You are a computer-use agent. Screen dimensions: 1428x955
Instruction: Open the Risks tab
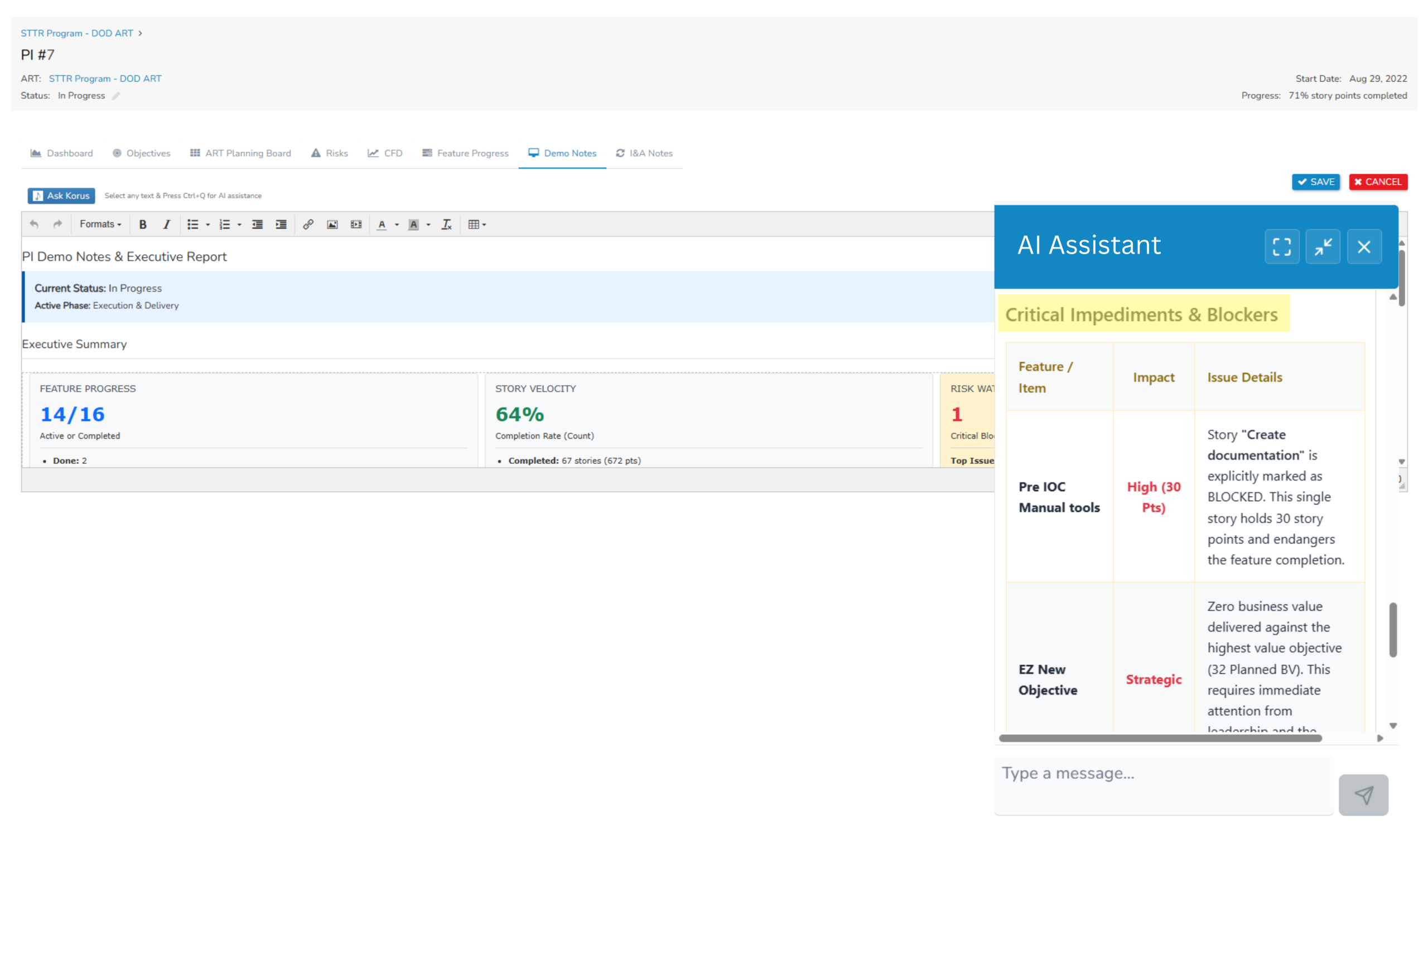tap(330, 153)
